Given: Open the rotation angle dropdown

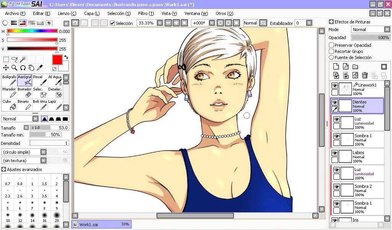Looking at the screenshot, I should click(x=212, y=23).
